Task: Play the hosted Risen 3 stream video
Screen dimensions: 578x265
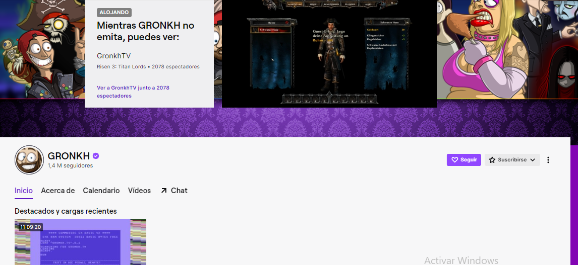Action: tap(329, 54)
